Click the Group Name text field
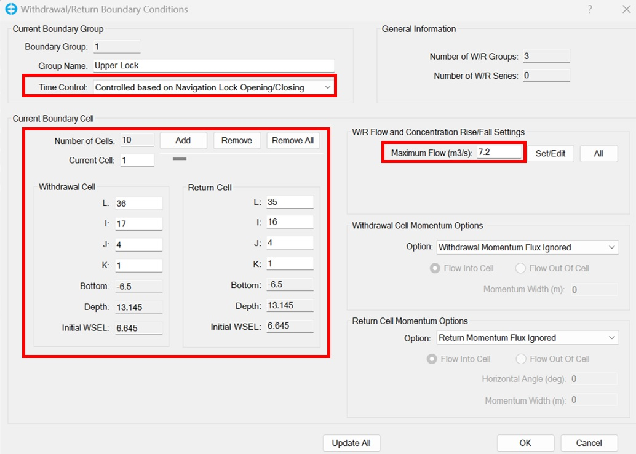Screen dimensions: 636x454 (x=213, y=66)
